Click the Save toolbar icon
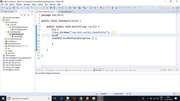This screenshot has height=101, width=180. pyautogui.click(x=7, y=8)
